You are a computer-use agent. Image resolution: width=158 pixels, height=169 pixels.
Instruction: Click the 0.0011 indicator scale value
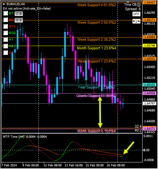point(148,136)
